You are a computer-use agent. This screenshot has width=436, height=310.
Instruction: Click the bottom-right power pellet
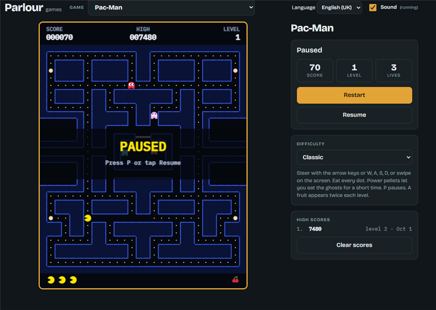(x=235, y=218)
